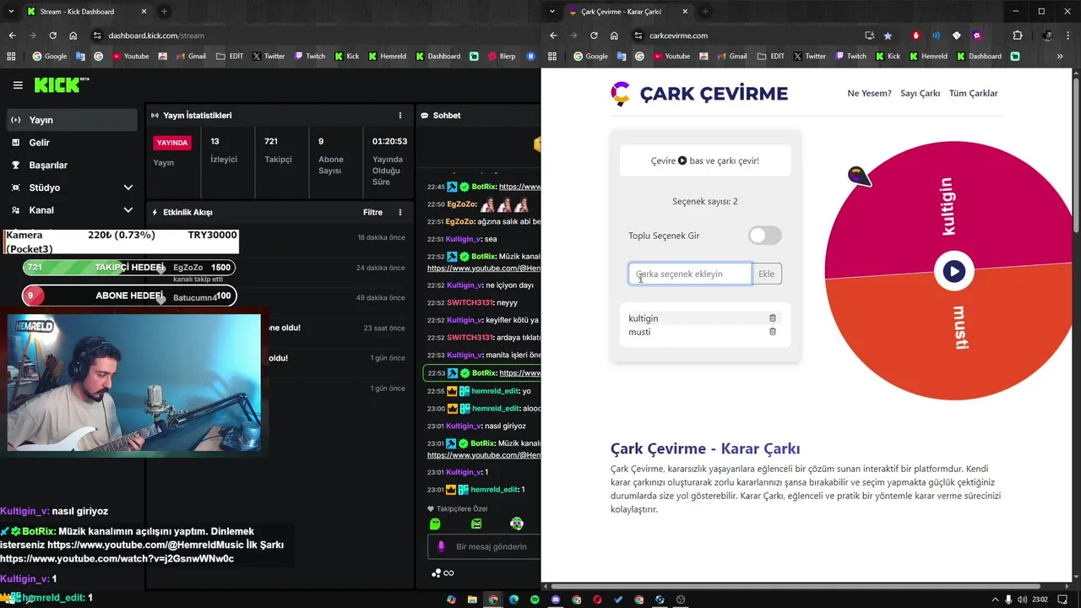Switch to the Stream - Kick Dashboard tab
This screenshot has height=608, width=1081.
(86, 12)
